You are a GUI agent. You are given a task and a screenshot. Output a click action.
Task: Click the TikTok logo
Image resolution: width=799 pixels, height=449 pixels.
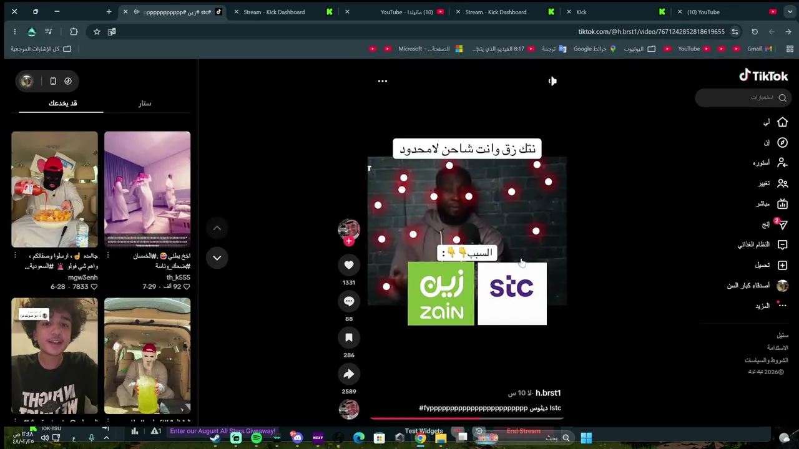(x=763, y=76)
